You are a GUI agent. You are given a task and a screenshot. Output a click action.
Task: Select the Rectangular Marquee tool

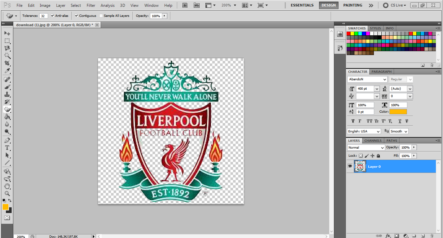7,41
